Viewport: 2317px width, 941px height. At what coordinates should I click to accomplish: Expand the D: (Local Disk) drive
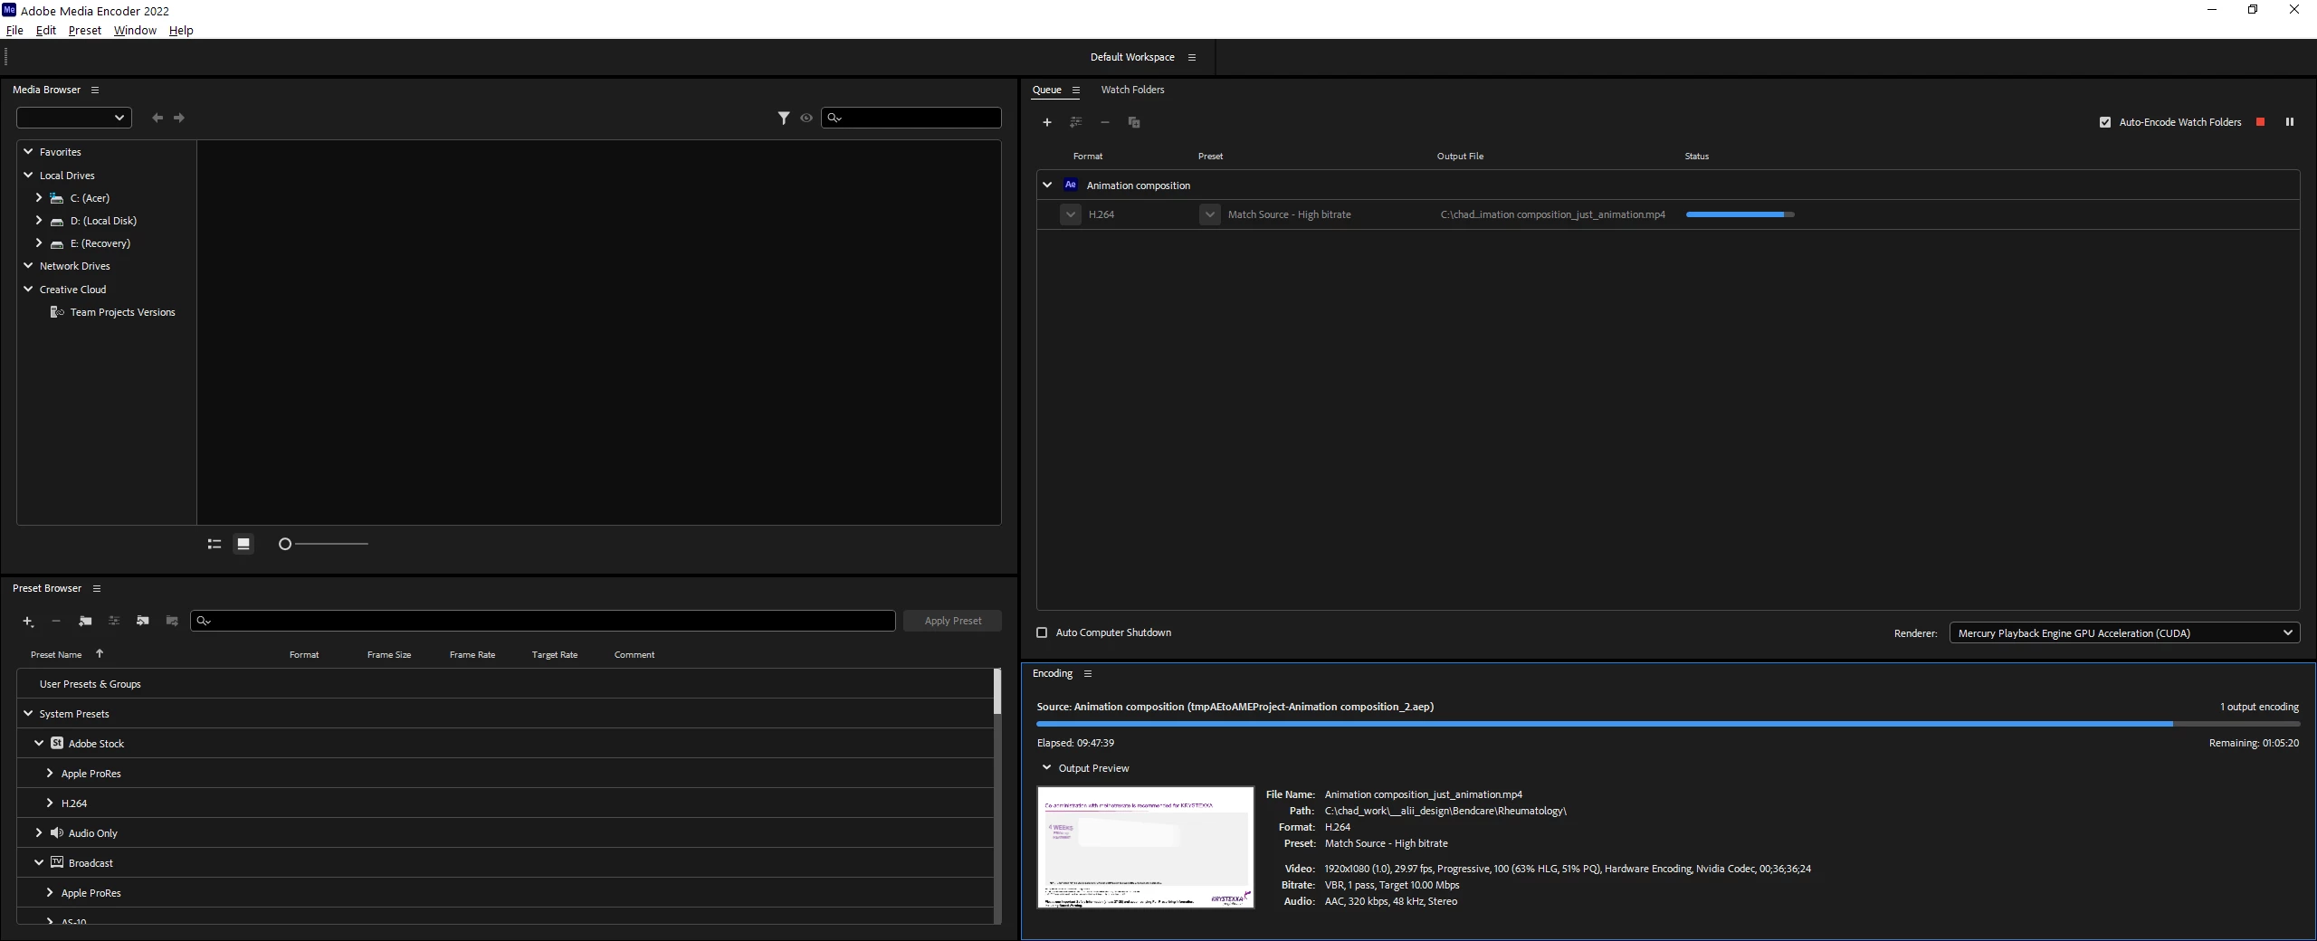[39, 220]
